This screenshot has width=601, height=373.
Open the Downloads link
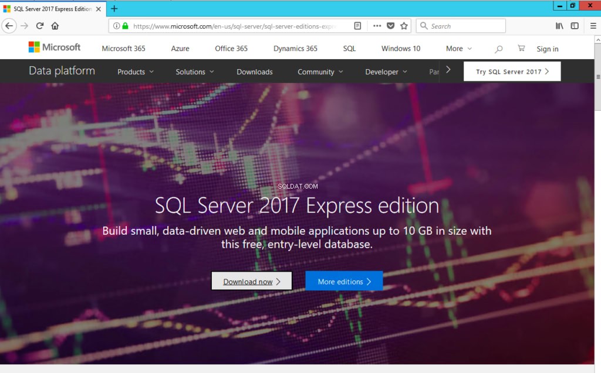click(x=255, y=72)
